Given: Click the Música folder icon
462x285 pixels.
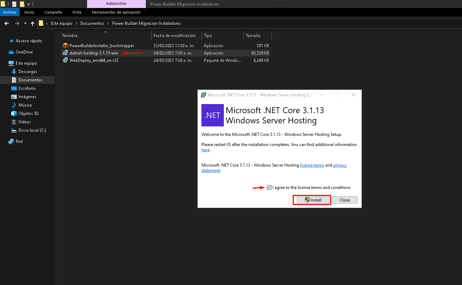Looking at the screenshot, I should (14, 105).
